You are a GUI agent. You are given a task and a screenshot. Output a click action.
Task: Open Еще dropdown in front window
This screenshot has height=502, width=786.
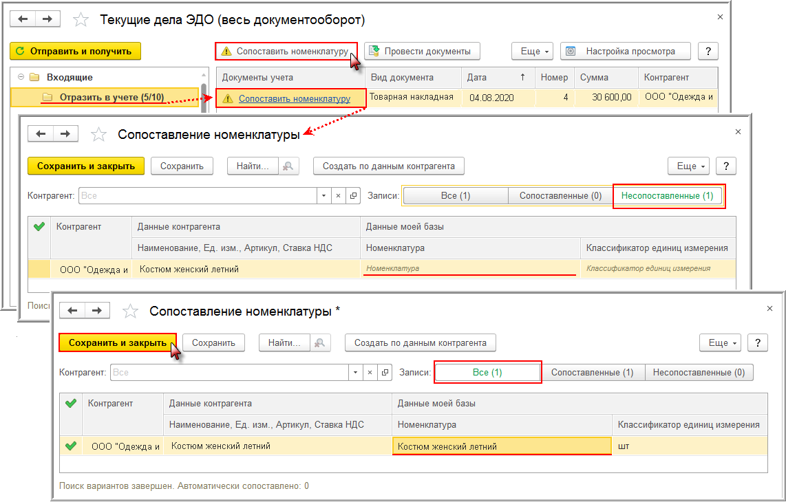720,342
